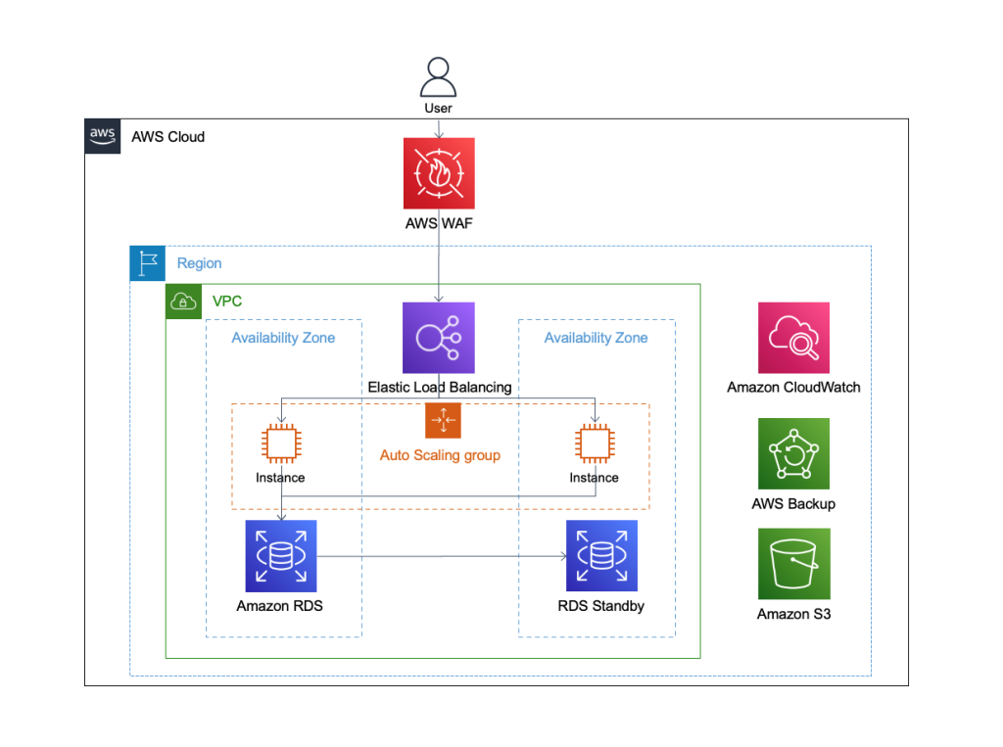Select the 'Auto Scaling group' label
Screen dimensions: 1003x747
click(440, 455)
